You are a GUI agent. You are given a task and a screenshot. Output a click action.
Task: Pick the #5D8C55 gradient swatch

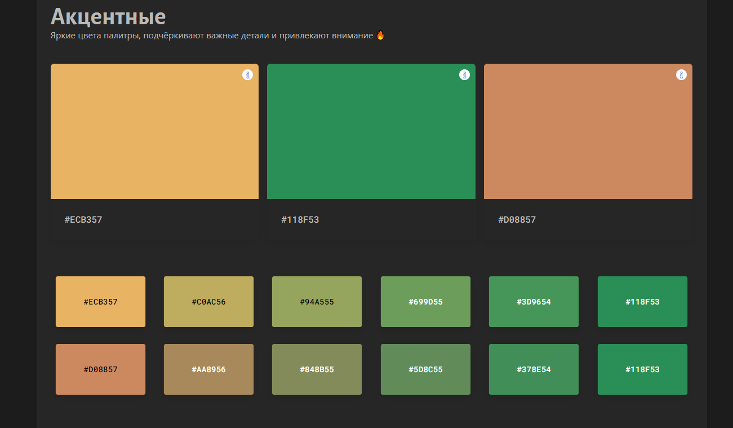[x=425, y=369]
